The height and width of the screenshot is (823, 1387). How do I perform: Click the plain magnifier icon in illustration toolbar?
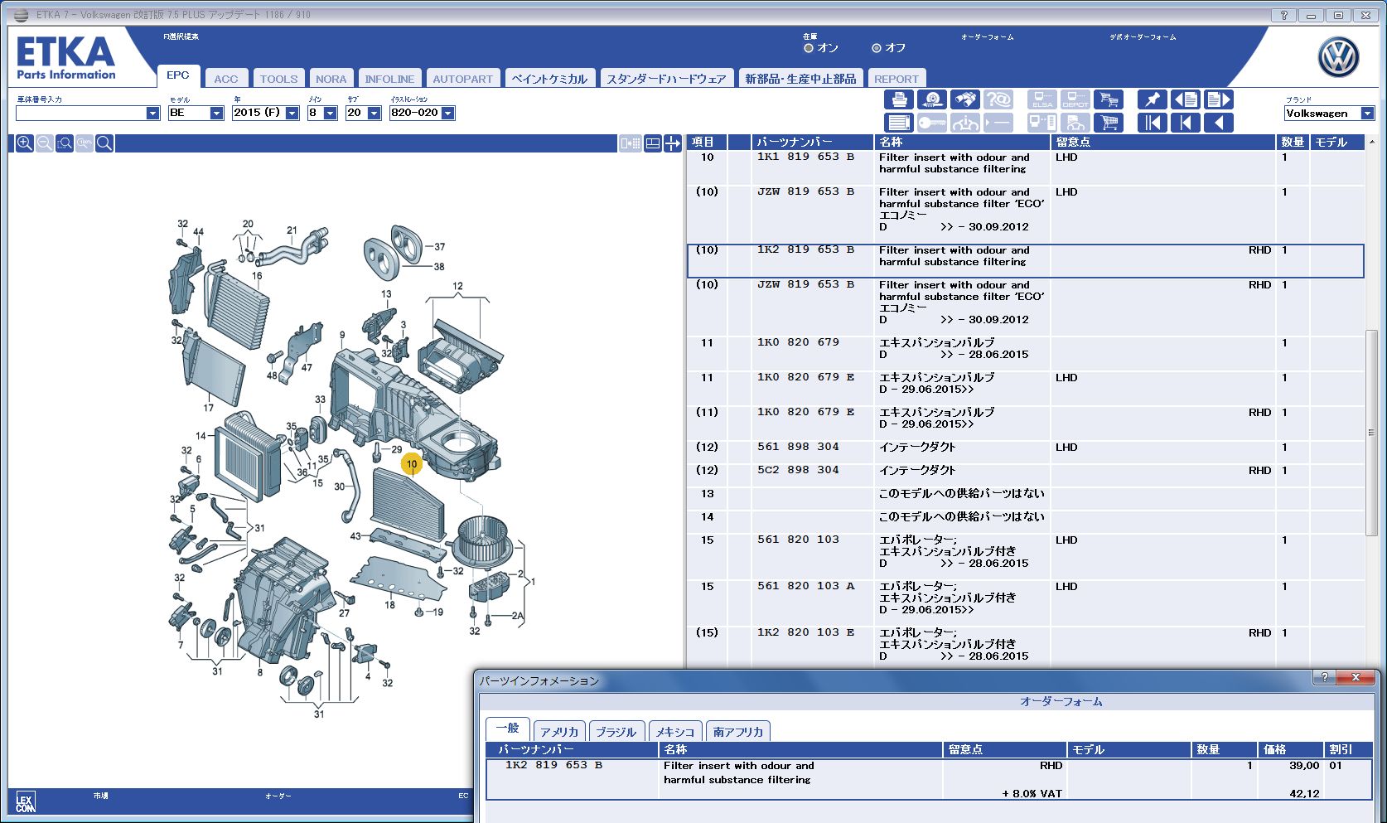coord(104,143)
